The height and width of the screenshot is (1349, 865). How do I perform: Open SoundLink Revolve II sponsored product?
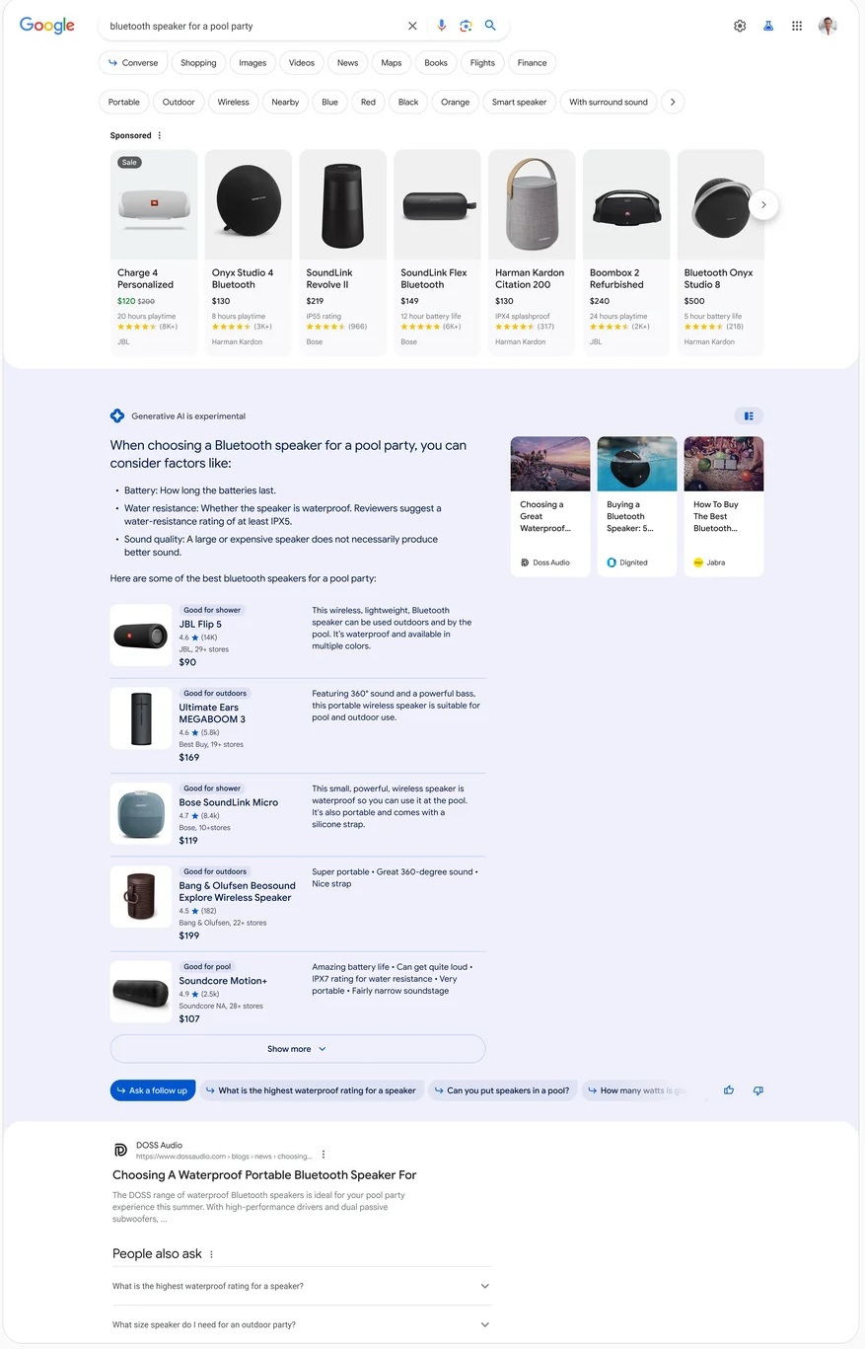[x=342, y=252]
